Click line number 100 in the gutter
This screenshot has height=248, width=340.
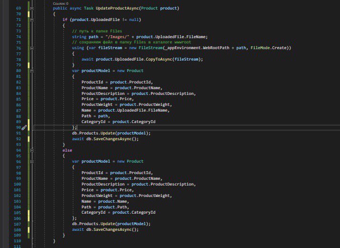pos(17,184)
